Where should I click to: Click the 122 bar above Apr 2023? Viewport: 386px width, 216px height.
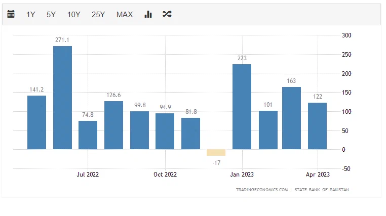317,126
